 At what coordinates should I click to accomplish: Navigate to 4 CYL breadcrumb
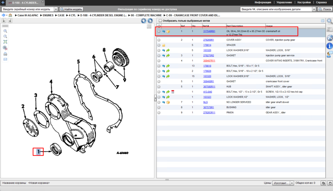tap(72, 15)
